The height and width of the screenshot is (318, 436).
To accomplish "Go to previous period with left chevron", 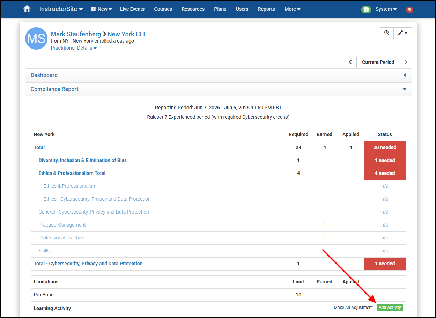I will tap(350, 62).
